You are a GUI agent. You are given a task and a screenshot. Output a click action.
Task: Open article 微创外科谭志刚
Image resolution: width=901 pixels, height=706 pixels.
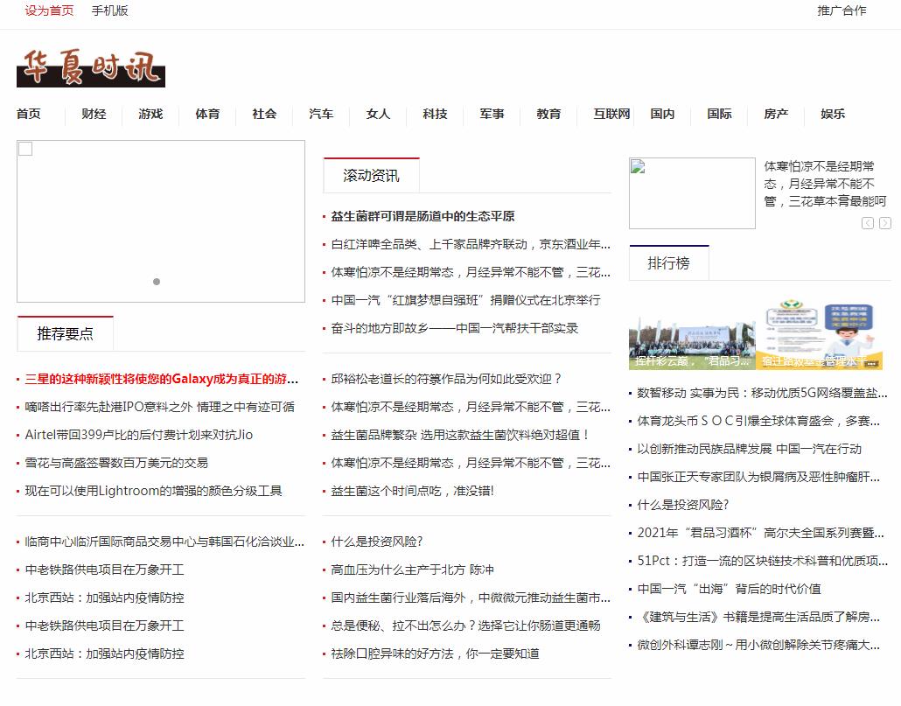pos(758,645)
